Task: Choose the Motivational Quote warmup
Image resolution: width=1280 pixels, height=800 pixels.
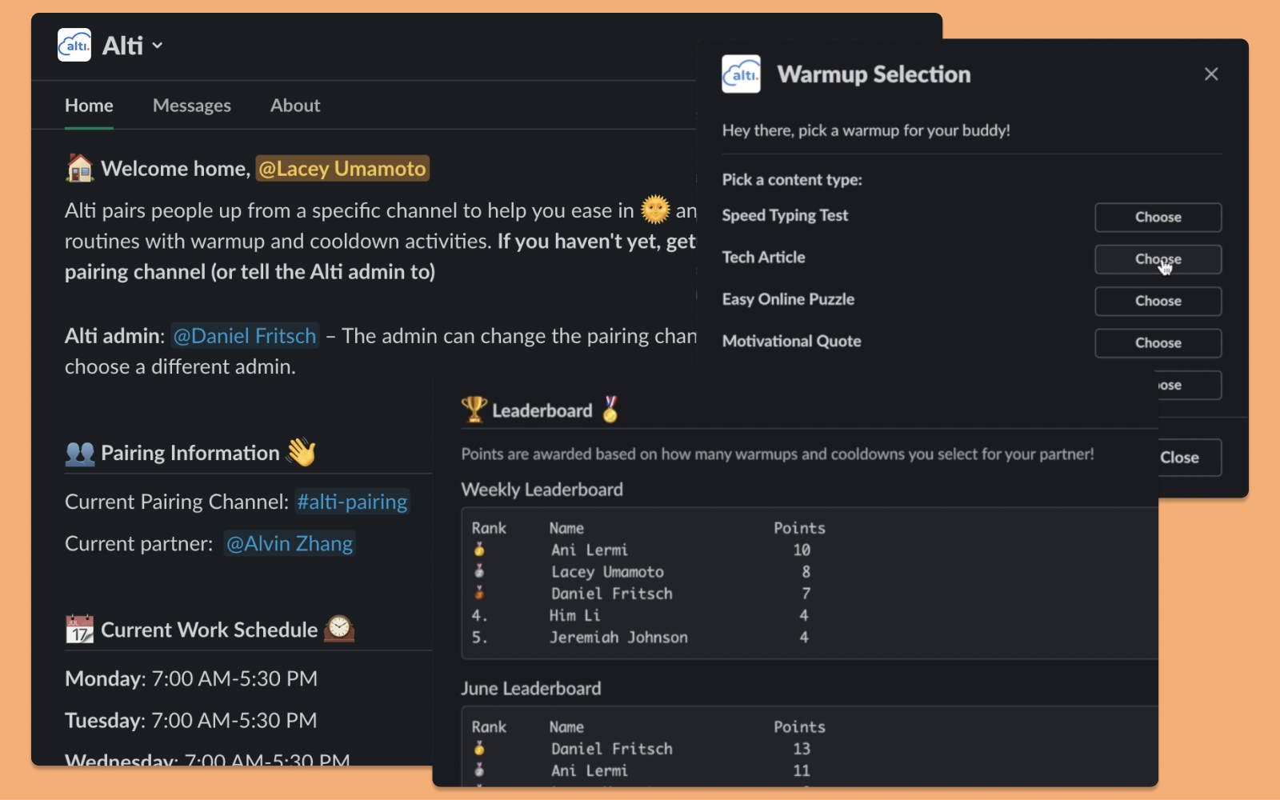Action: click(x=1158, y=343)
